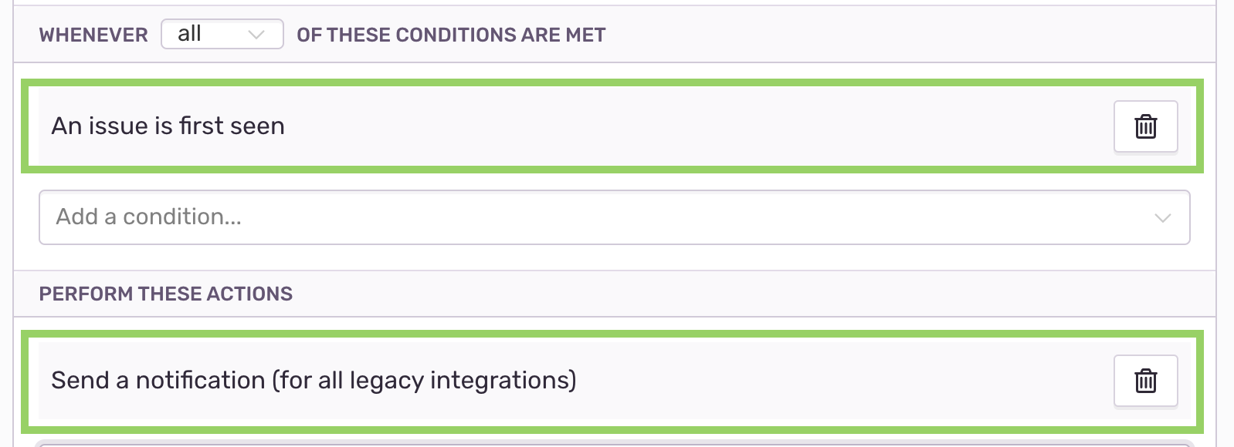
Task: Open the "all" conditions match dropdown
Action: (x=222, y=34)
